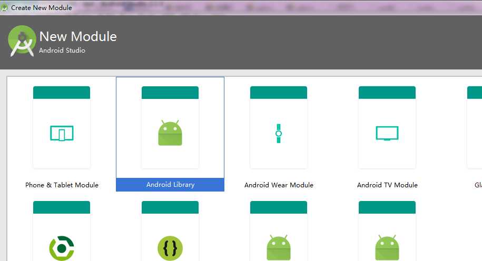Choose the fourth bottom-row Android robot module
This screenshot has width=482, height=261.
pos(387,247)
